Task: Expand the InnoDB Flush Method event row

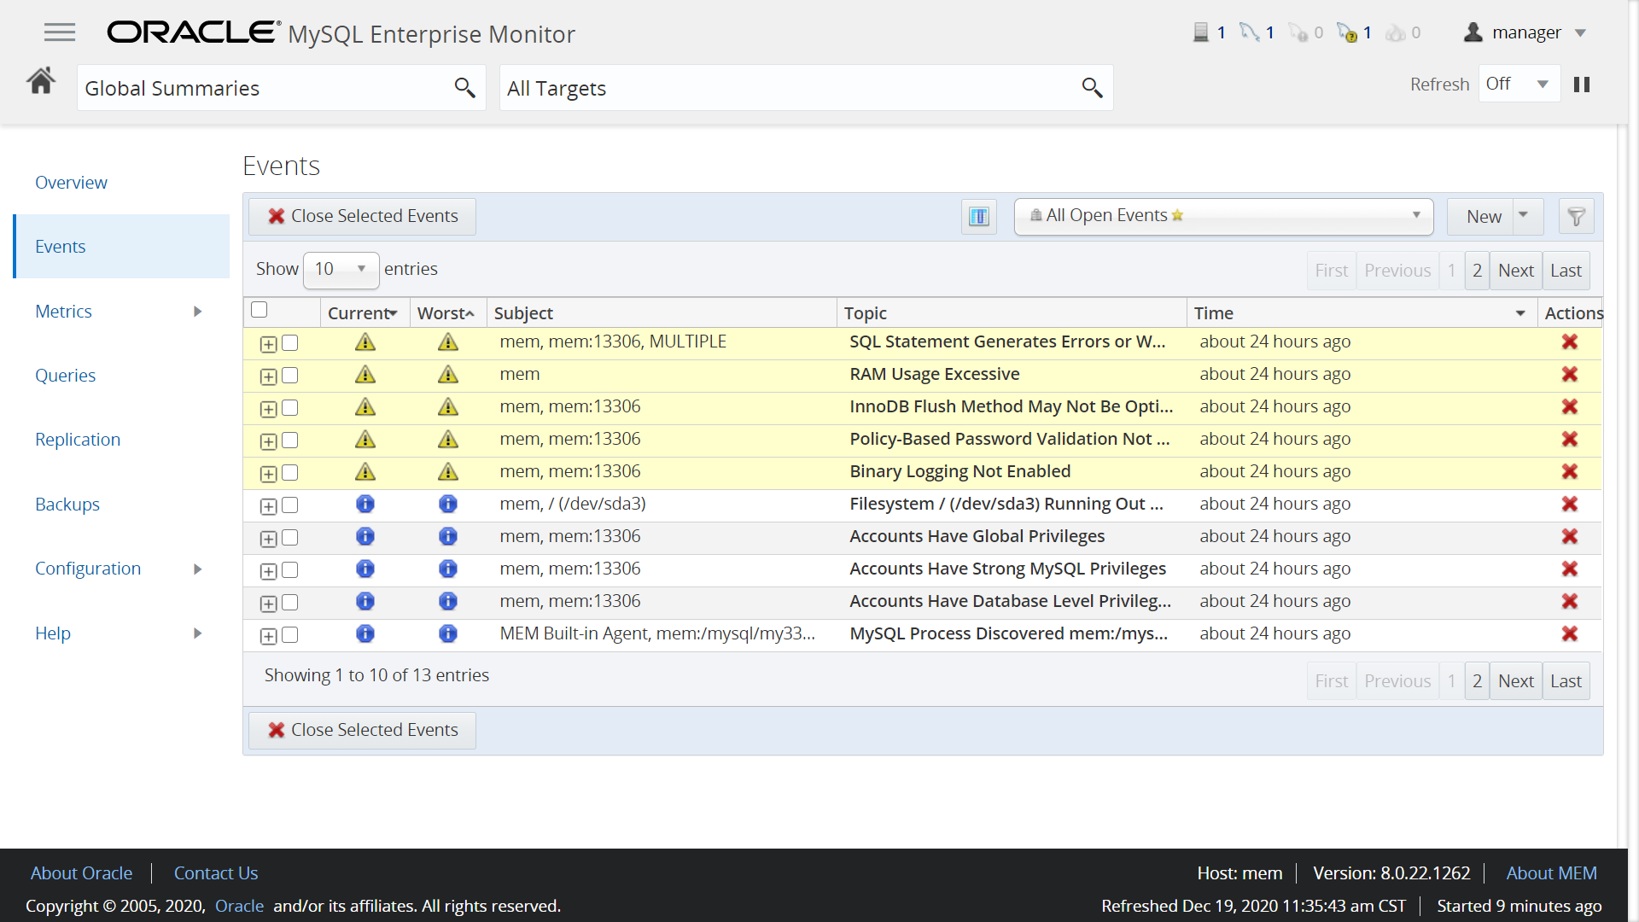Action: tap(268, 409)
